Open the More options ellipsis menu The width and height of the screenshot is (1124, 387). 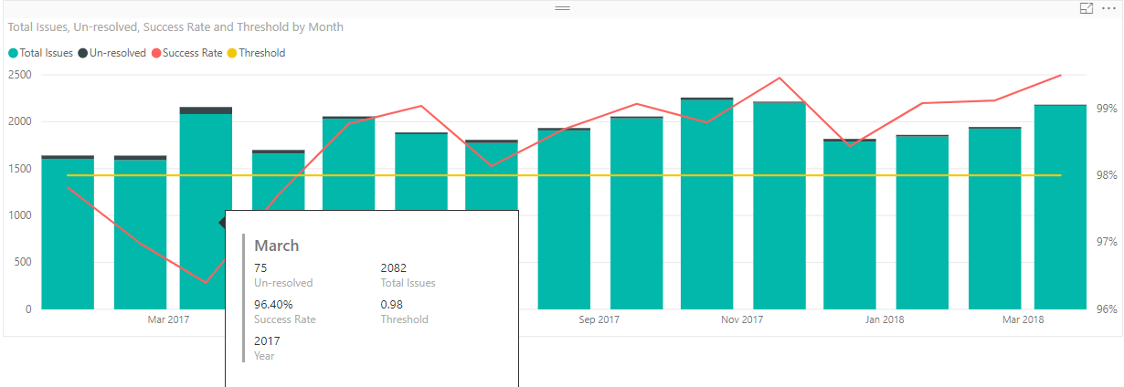point(1109,8)
